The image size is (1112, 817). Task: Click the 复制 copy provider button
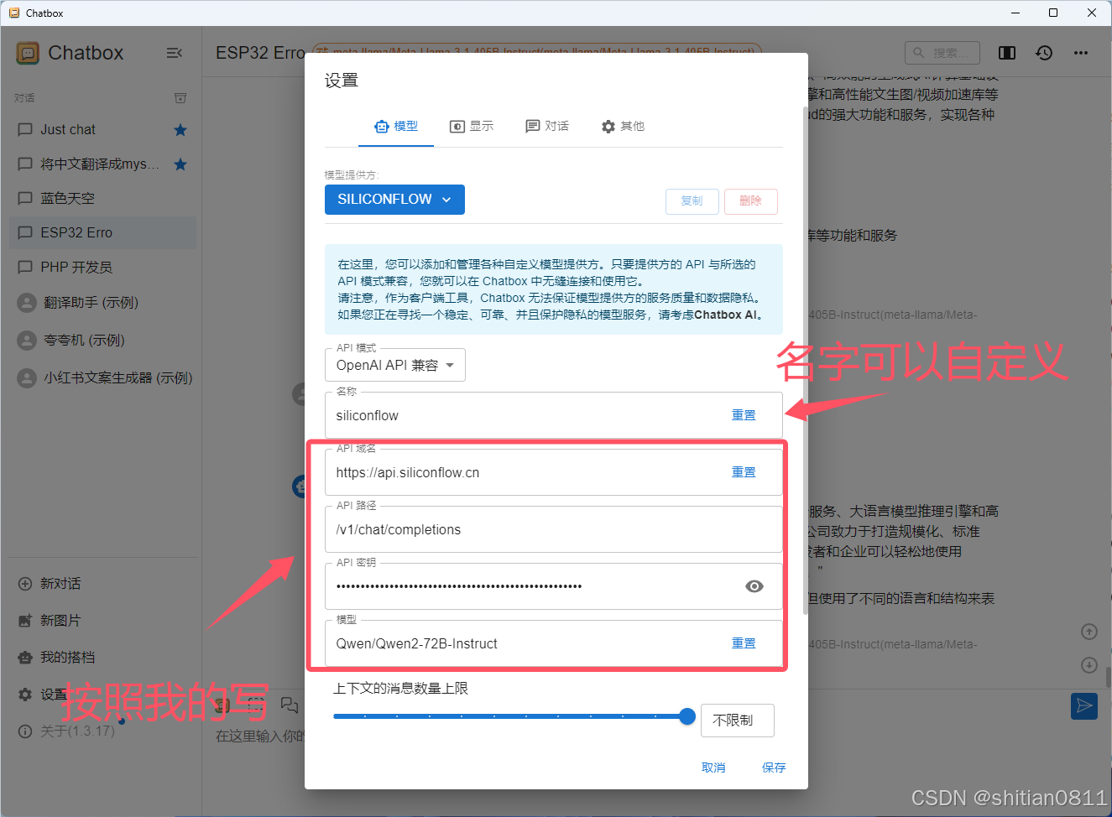click(692, 201)
